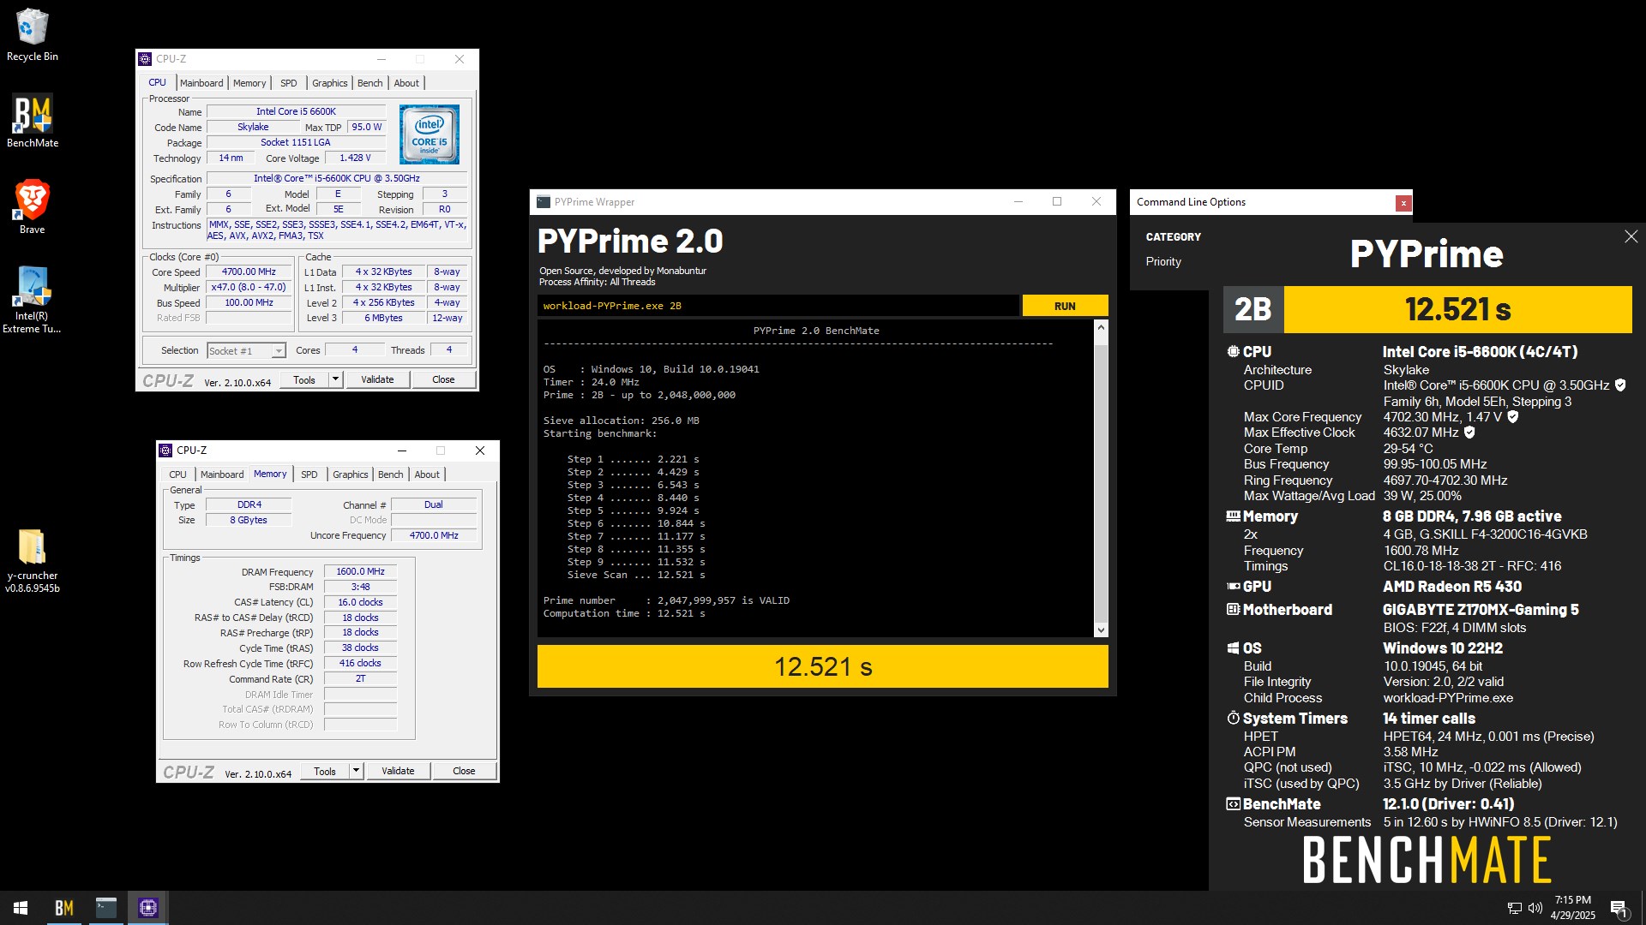
Task: Click the PYPrime output scrollbar track
Action: [1101, 480]
